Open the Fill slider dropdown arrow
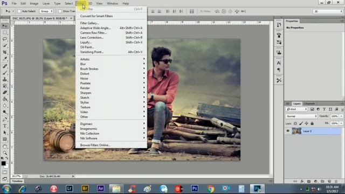Viewport: 345px width, 194px height. point(341,123)
